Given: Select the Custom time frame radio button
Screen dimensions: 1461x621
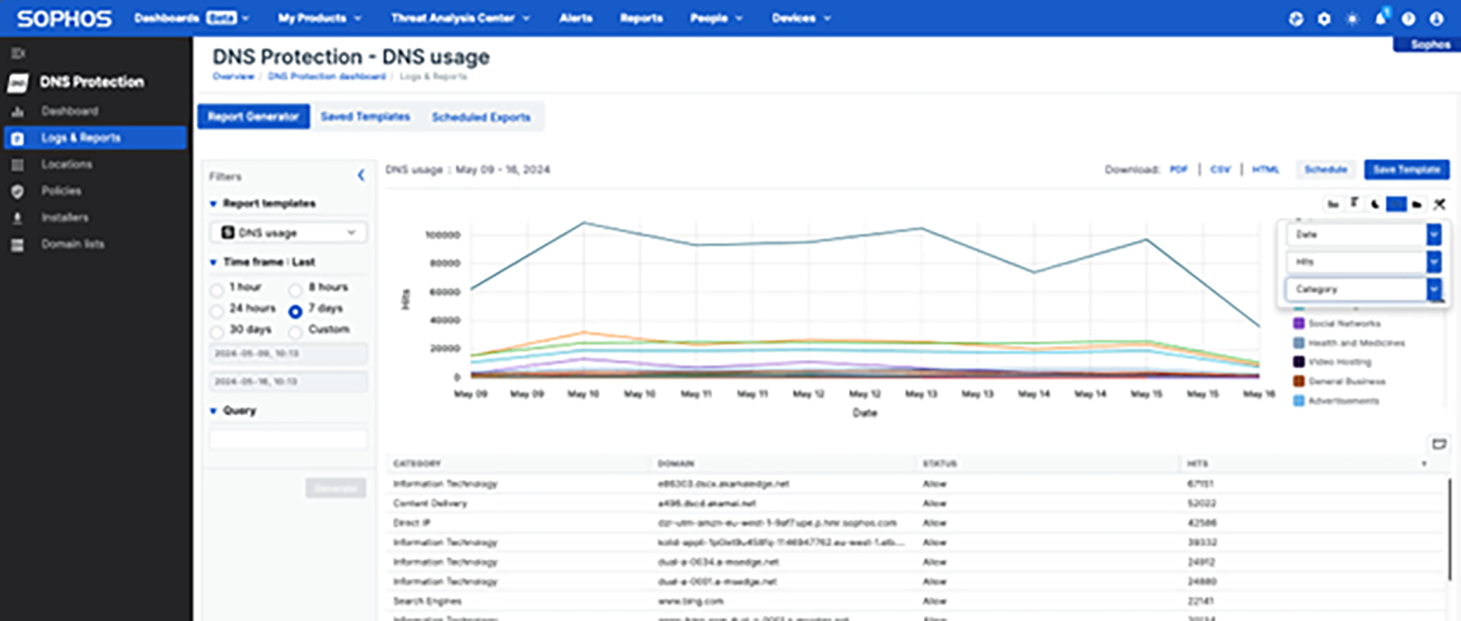Looking at the screenshot, I should pos(296,330).
